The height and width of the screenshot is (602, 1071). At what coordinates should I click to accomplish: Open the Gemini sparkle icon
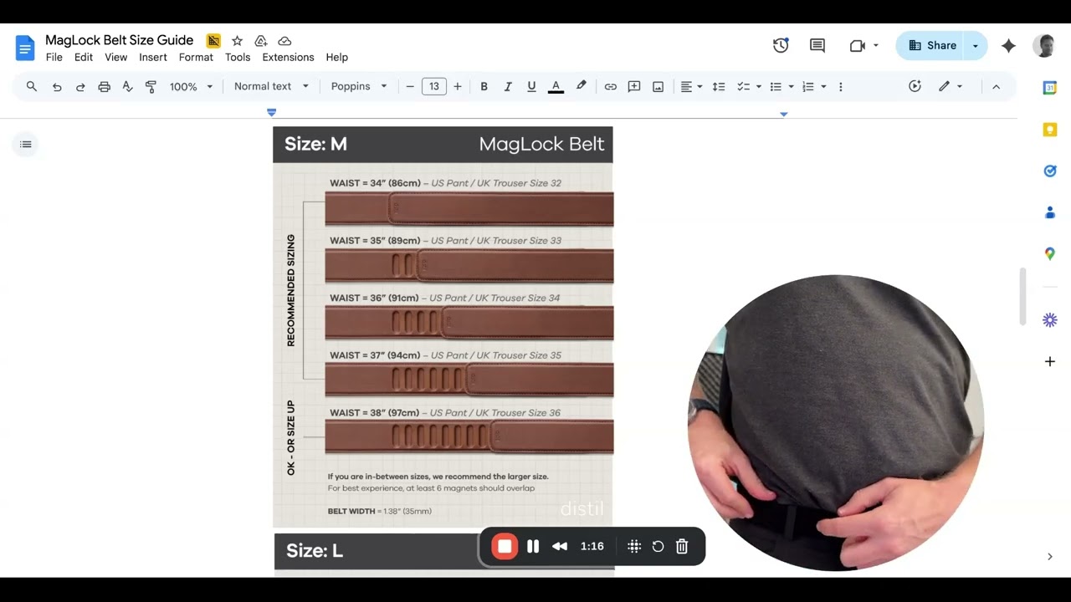[x=1008, y=46]
